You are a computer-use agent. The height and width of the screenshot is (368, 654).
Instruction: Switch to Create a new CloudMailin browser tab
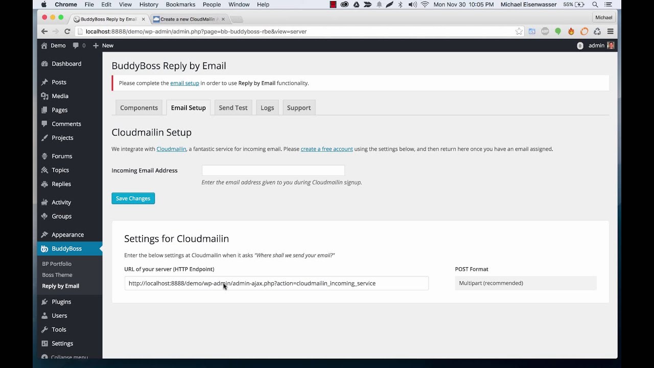(x=188, y=19)
